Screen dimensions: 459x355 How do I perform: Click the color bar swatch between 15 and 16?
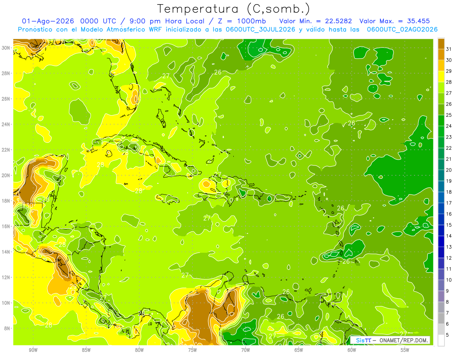[x=441, y=219]
